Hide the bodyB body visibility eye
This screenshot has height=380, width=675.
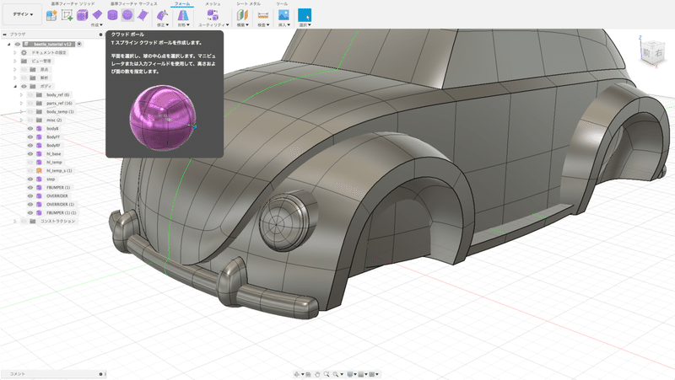click(x=29, y=129)
